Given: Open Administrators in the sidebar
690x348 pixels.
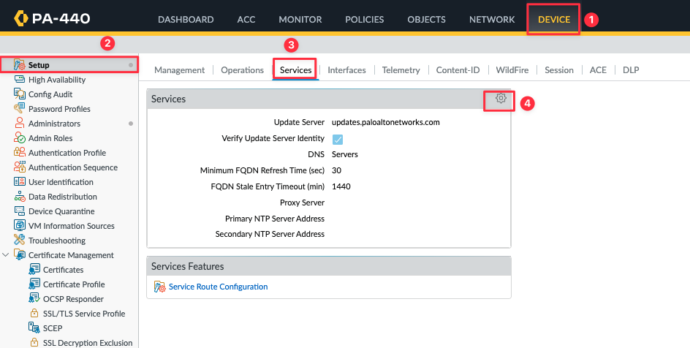Looking at the screenshot, I should click(x=54, y=123).
